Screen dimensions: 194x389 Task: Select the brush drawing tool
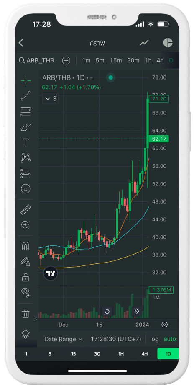click(x=26, y=127)
